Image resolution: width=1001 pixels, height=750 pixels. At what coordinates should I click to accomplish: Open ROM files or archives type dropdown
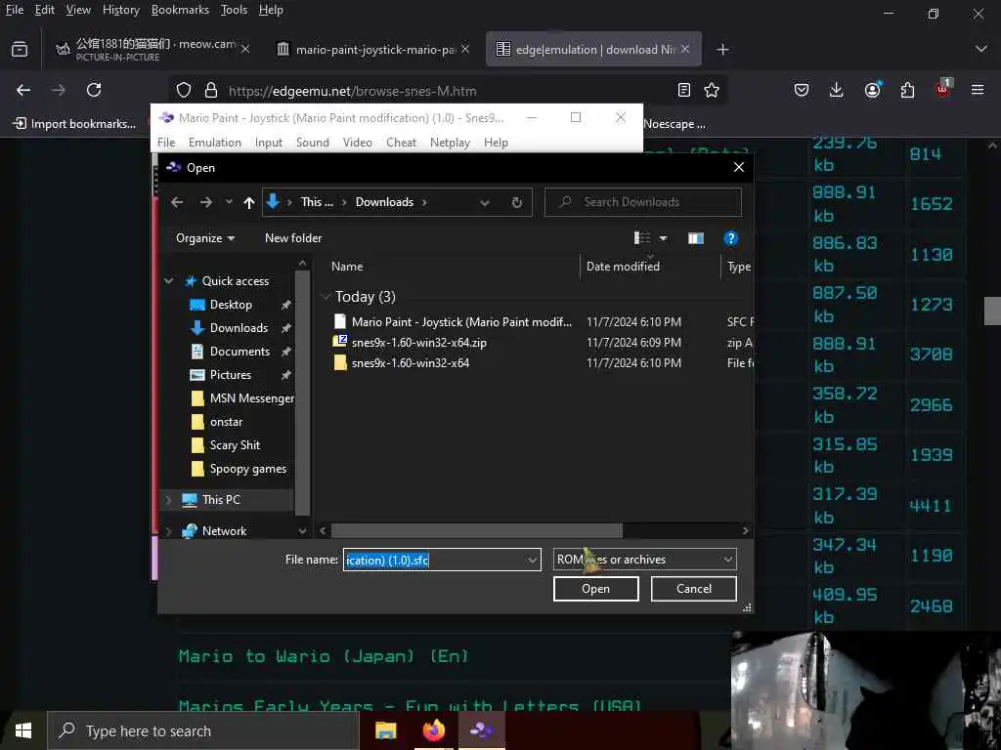[645, 560]
